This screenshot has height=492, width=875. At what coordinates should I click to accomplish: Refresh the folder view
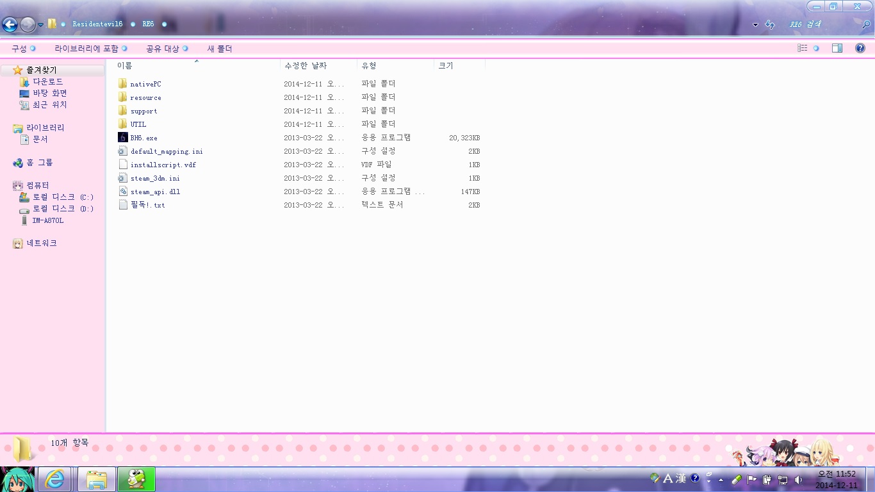tap(770, 24)
